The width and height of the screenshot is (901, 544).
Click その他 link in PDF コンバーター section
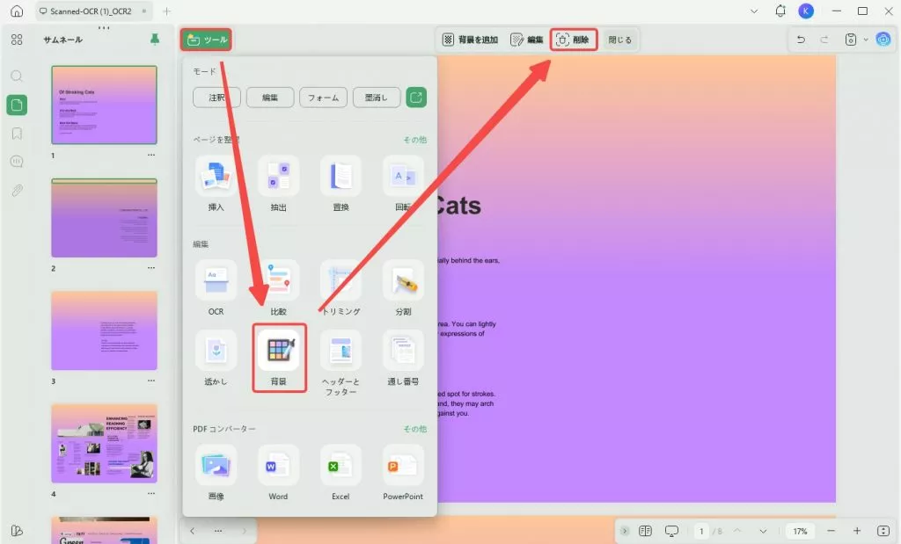coord(415,429)
